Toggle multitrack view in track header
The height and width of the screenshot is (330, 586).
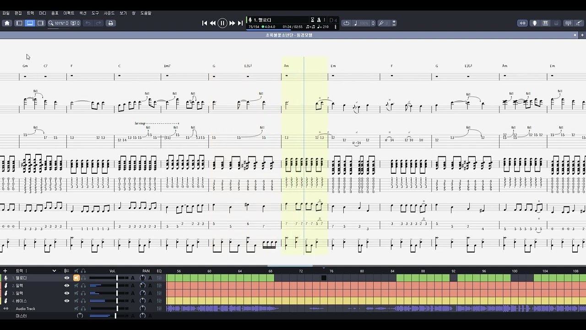(x=67, y=271)
